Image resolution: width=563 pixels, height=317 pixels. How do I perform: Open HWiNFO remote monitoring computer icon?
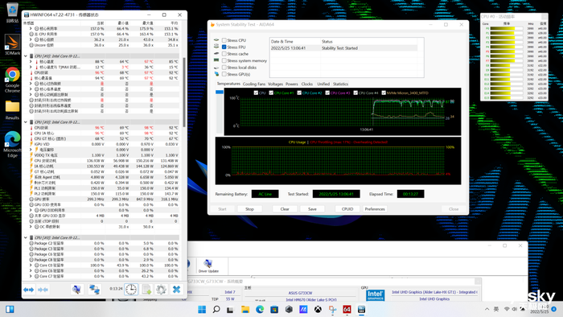point(76,290)
